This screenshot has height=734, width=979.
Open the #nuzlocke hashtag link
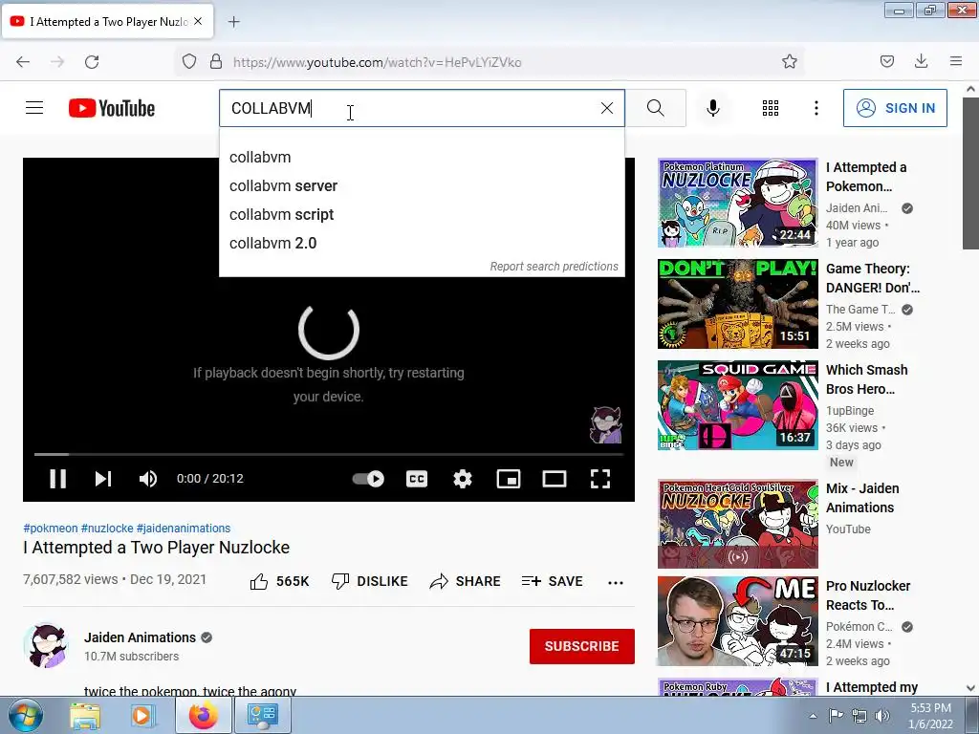point(107,528)
